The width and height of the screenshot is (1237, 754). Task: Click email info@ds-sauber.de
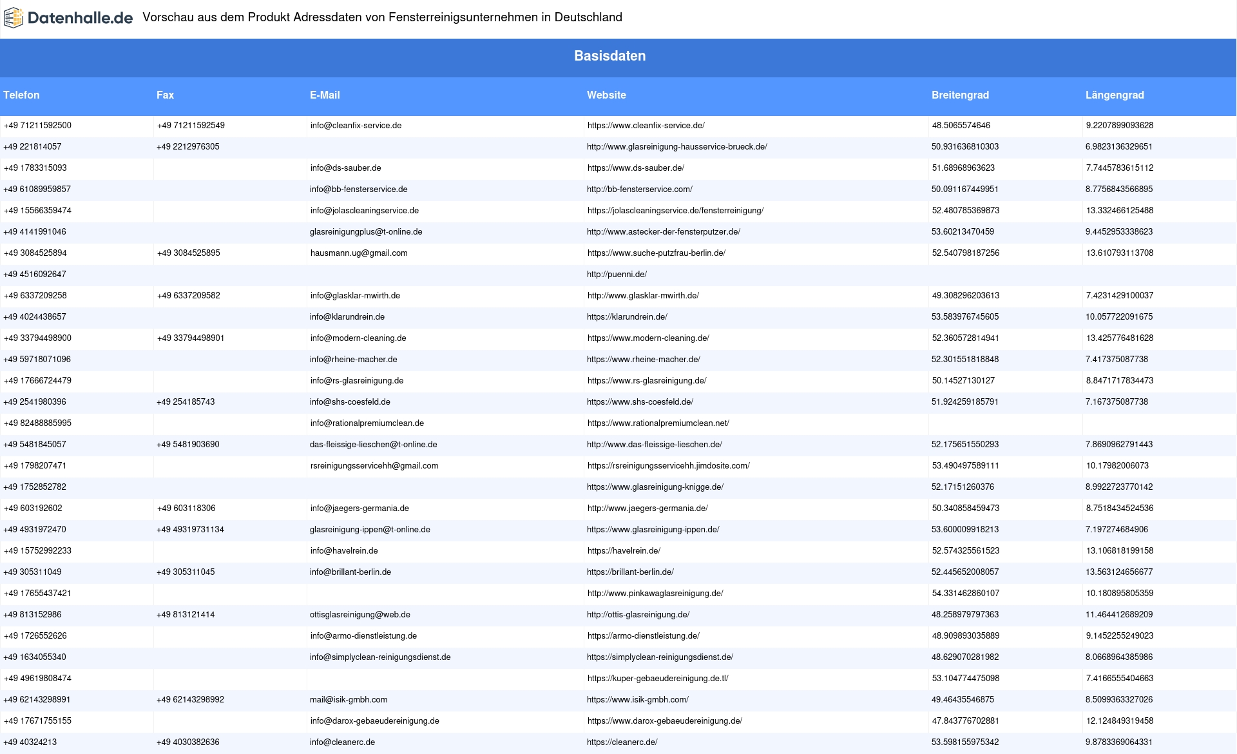[x=345, y=168]
